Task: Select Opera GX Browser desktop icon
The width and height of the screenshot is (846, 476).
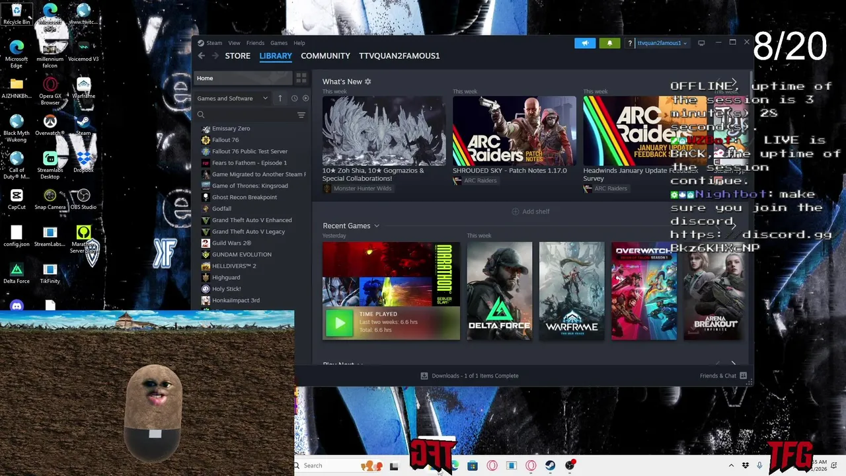Action: point(50,92)
